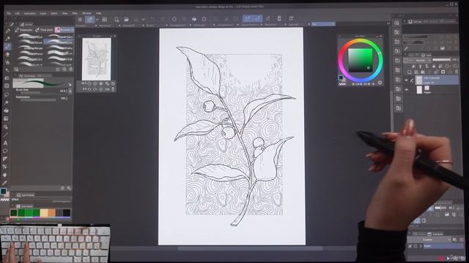Select the Text tool (A icon)
The image size is (469, 263).
(x=5, y=143)
